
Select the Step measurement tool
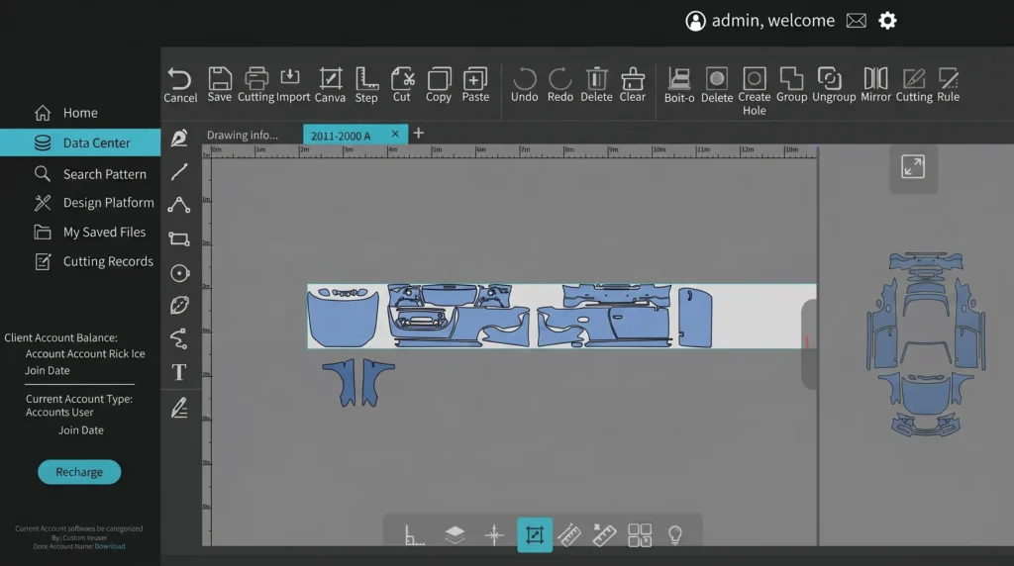tap(366, 85)
